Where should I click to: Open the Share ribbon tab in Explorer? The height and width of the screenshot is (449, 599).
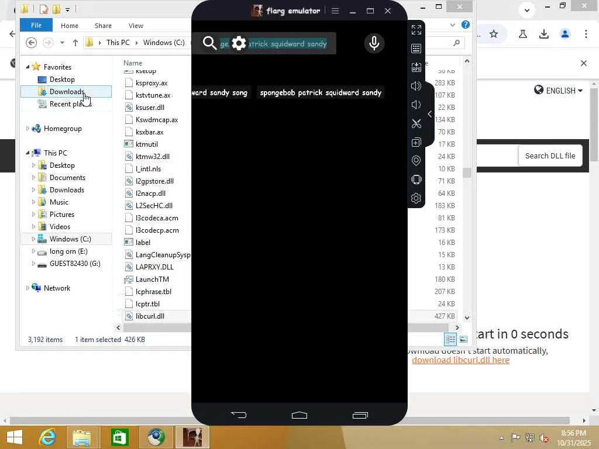click(103, 26)
